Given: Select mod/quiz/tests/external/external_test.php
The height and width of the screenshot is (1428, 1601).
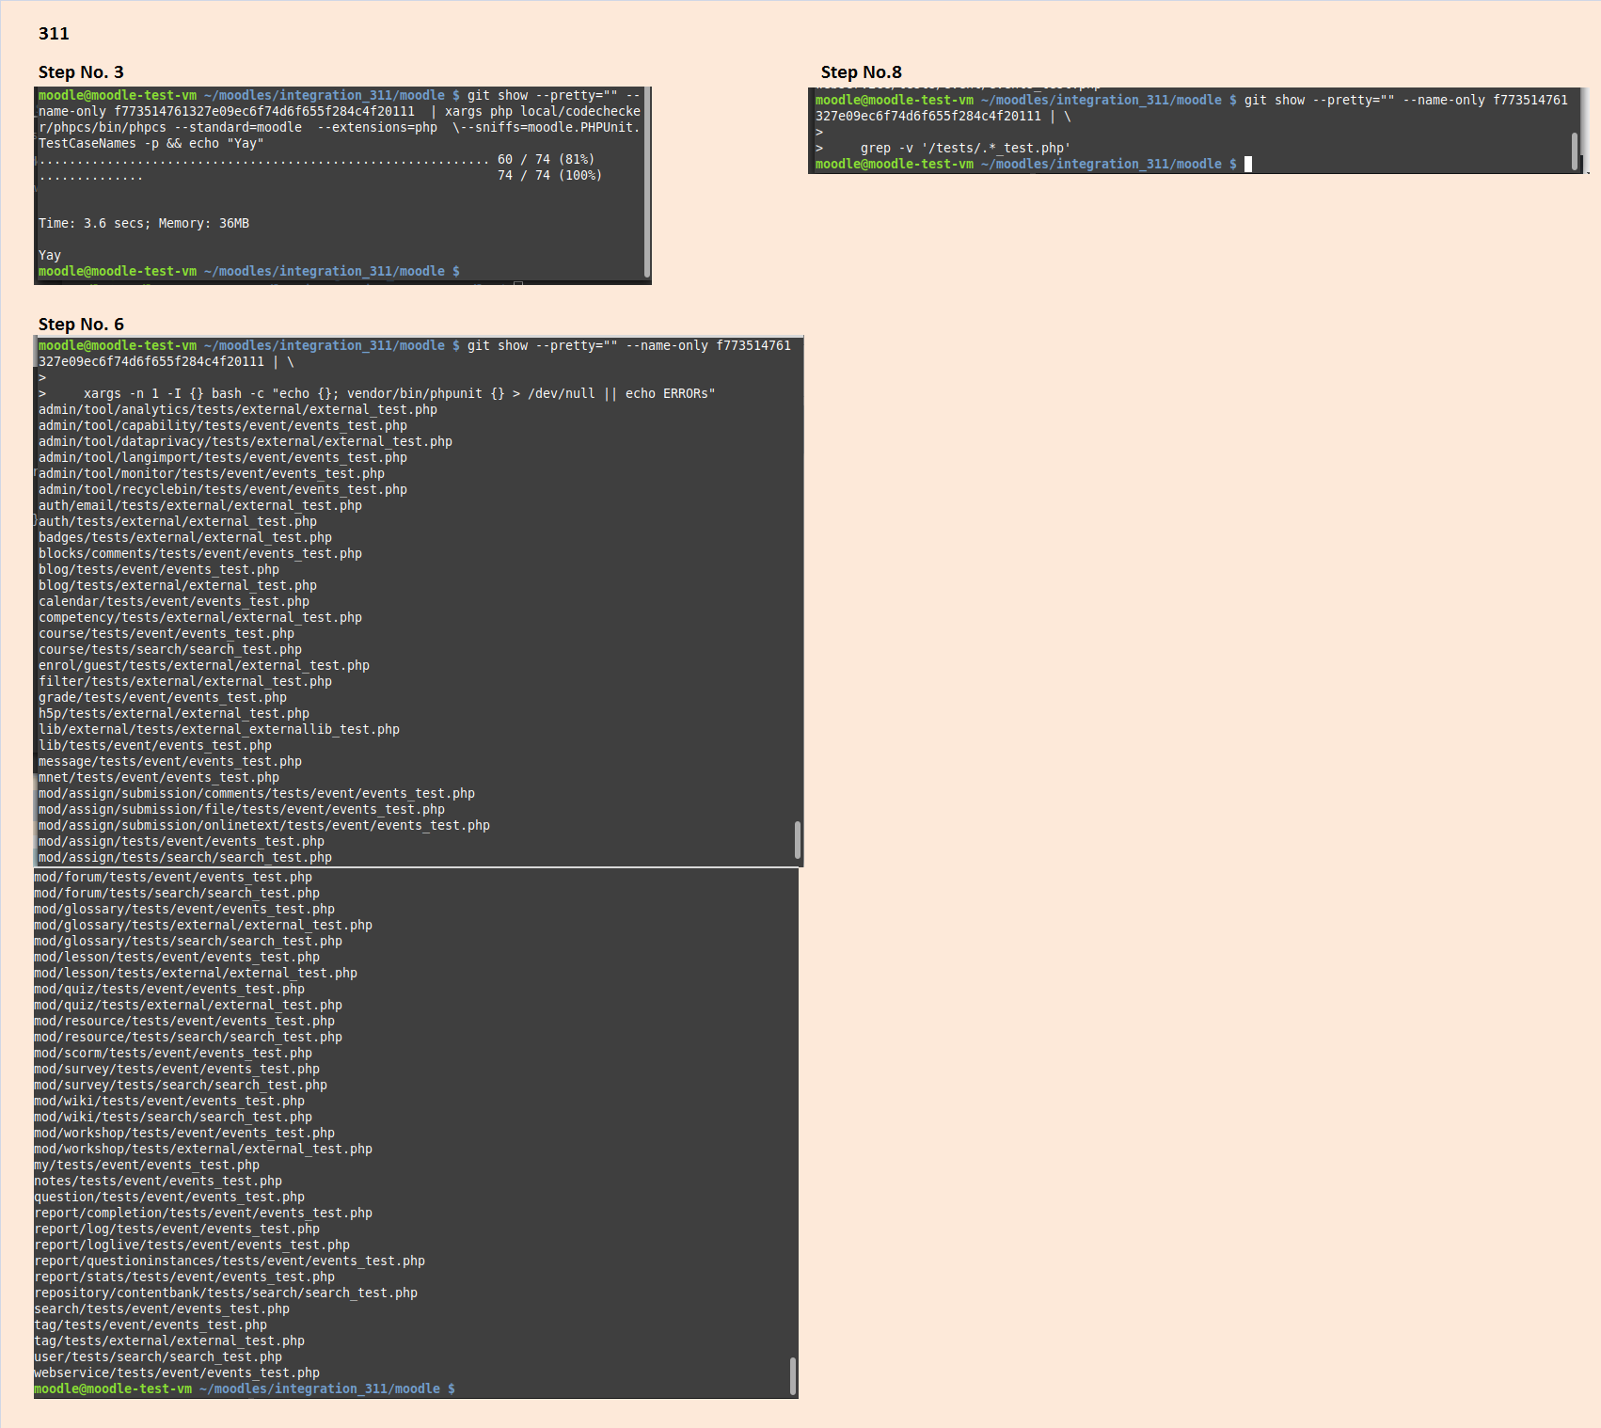Looking at the screenshot, I should pos(188,1006).
